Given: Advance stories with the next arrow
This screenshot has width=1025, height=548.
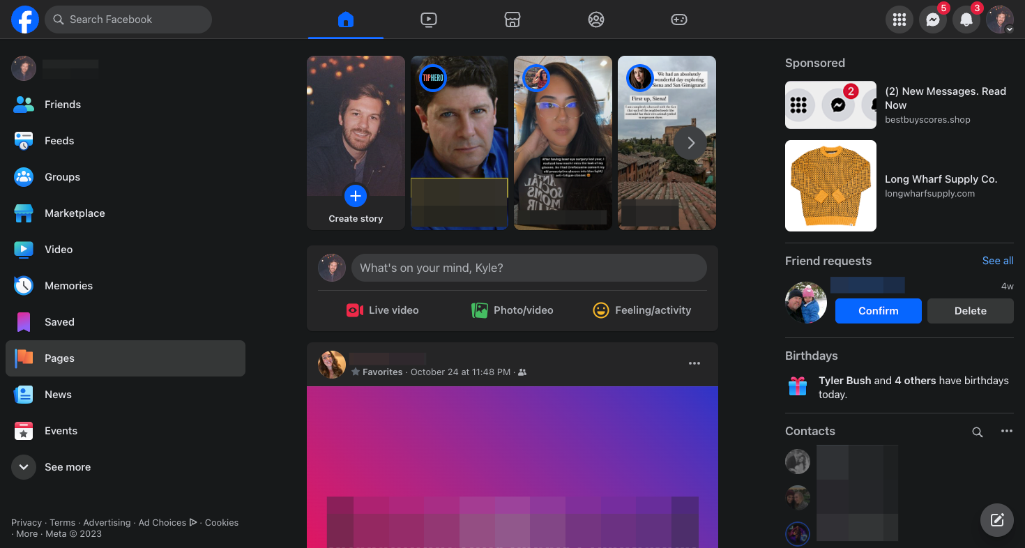Looking at the screenshot, I should [x=690, y=143].
